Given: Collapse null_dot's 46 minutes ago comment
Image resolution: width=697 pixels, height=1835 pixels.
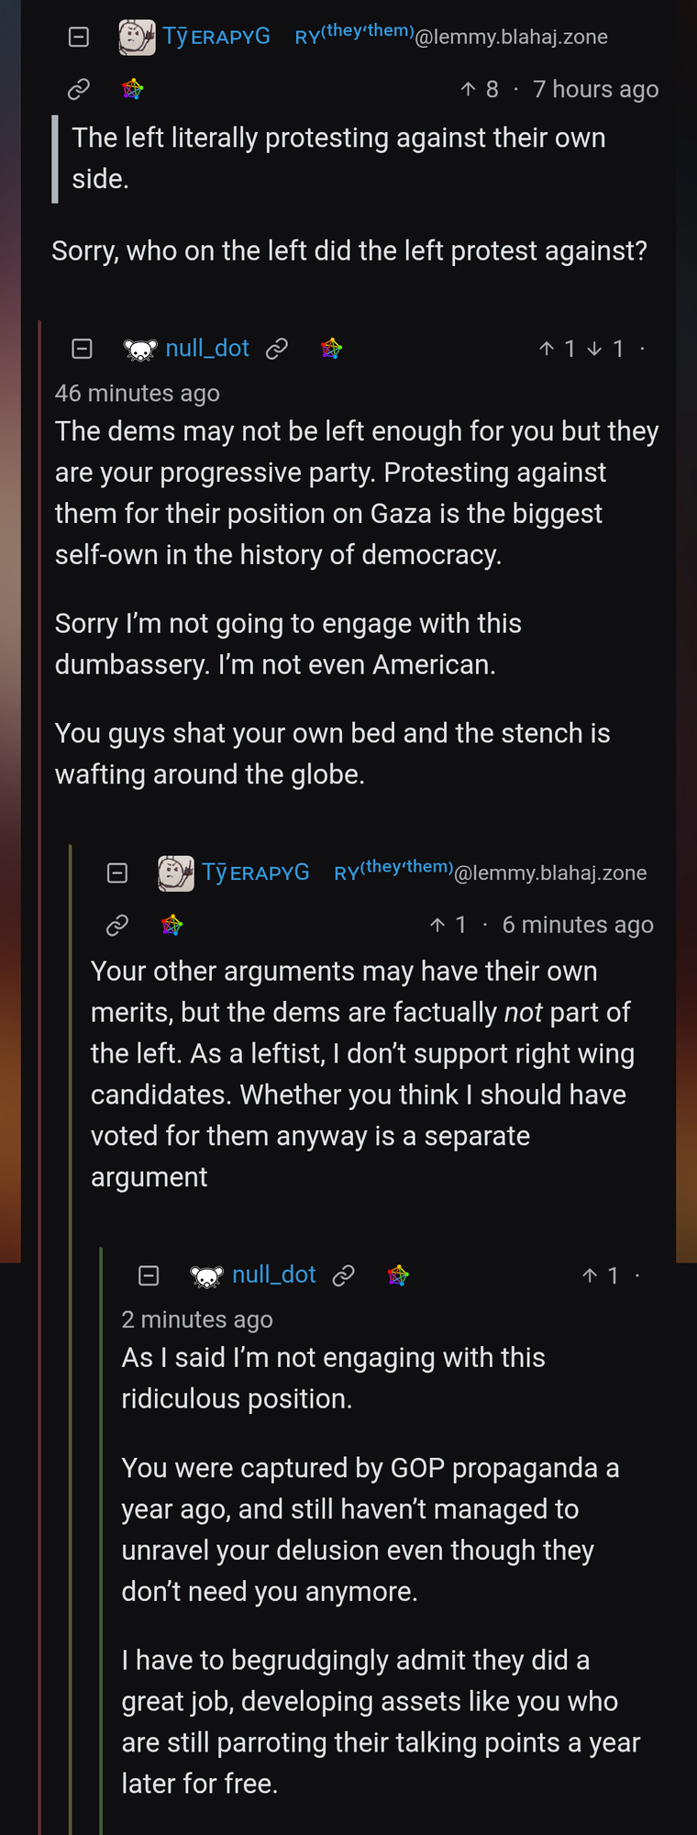Looking at the screenshot, I should pyautogui.click(x=83, y=349).
